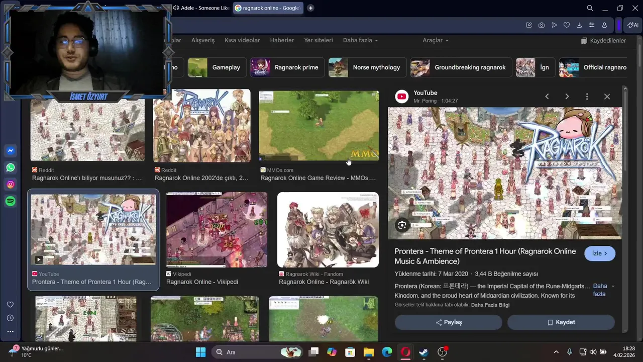Switch to Adele - Someone Like browser tab
This screenshot has width=643, height=362.
[x=201, y=8]
